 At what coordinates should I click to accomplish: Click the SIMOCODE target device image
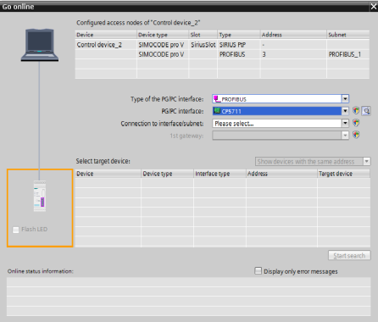pyautogui.click(x=40, y=196)
